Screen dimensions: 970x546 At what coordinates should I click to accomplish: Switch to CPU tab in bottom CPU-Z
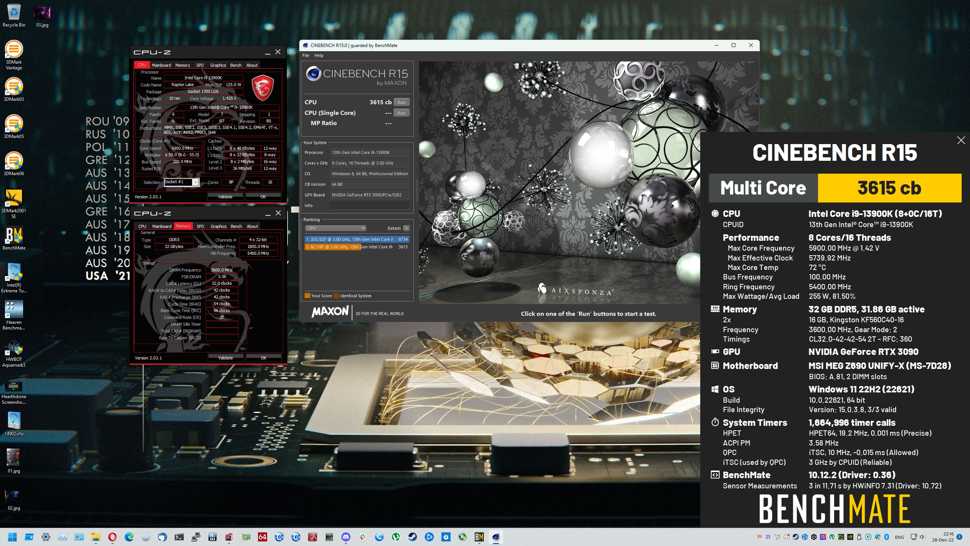pos(142,226)
